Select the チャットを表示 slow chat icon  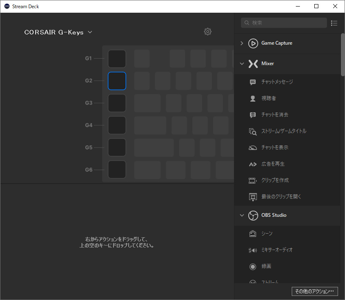tap(253, 148)
